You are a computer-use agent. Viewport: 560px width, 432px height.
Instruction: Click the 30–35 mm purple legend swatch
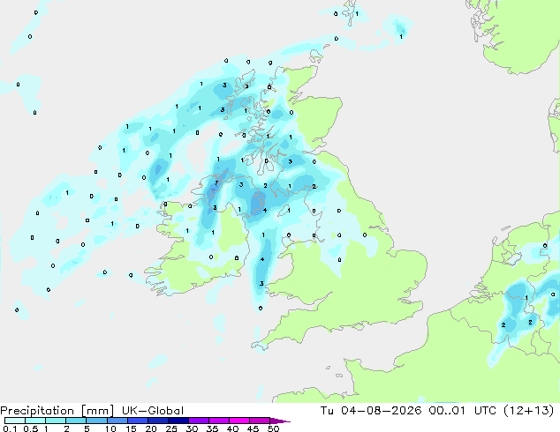198,421
